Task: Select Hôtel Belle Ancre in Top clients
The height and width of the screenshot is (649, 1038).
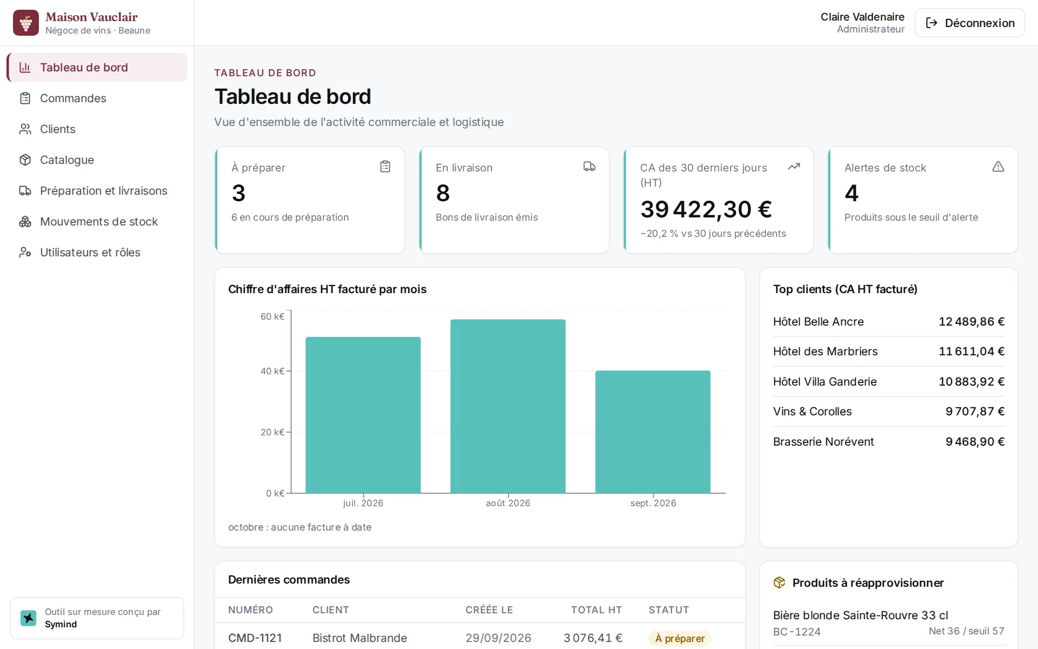Action: (889, 322)
